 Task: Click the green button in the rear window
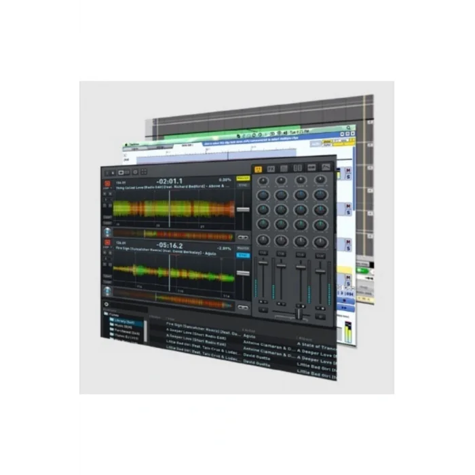pos(362,270)
